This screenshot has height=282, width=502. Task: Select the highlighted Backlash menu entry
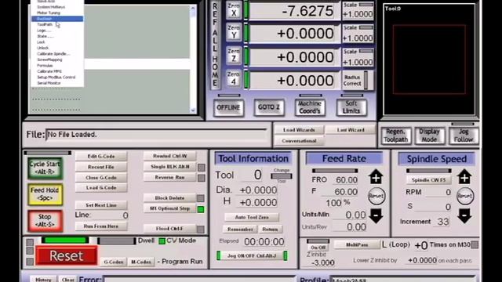(x=57, y=19)
